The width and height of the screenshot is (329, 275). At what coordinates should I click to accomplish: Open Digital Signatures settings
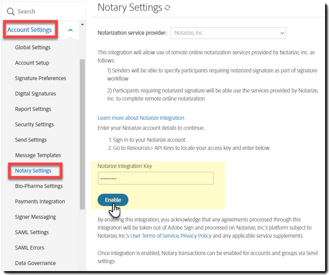[35, 94]
